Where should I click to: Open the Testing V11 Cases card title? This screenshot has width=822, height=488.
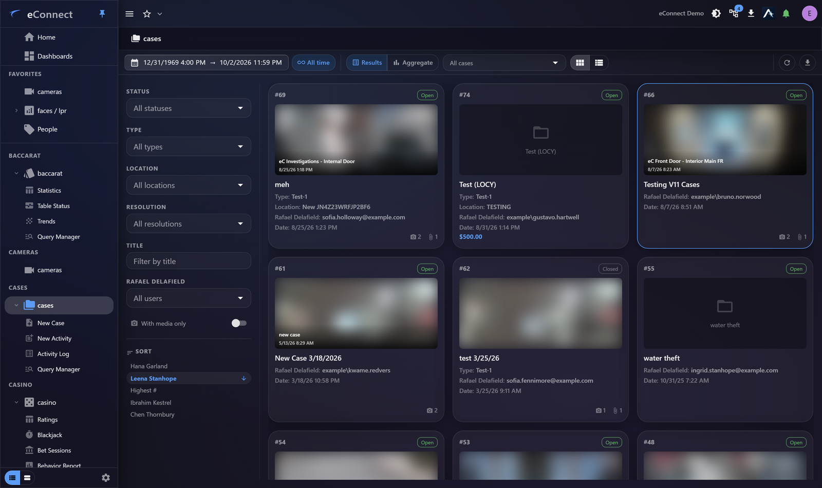671,184
